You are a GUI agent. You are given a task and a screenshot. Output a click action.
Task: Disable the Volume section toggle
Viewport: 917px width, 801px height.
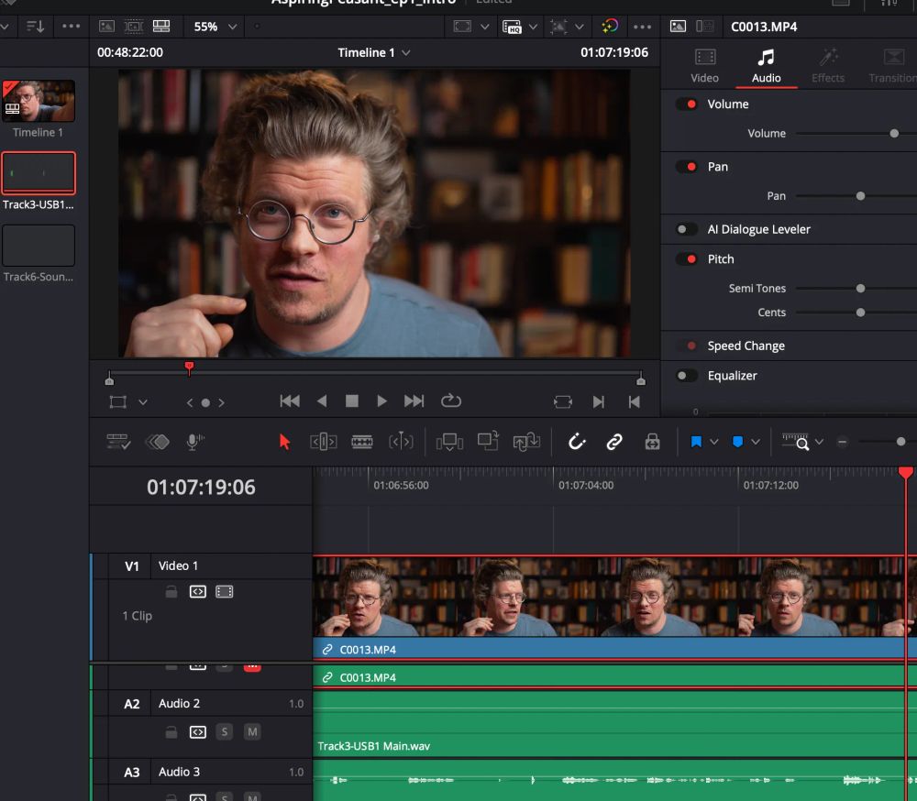[687, 104]
